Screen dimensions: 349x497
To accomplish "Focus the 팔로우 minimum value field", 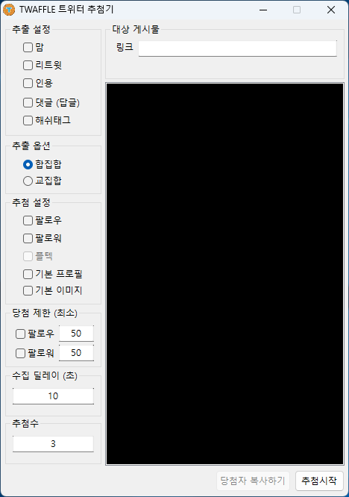I will pyautogui.click(x=76, y=334).
